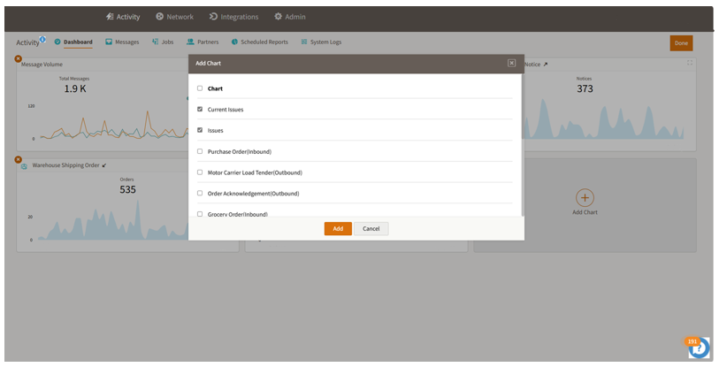This screenshot has width=719, height=367.
Task: Expand the Notice chart fullscreen icon
Action: (x=690, y=63)
